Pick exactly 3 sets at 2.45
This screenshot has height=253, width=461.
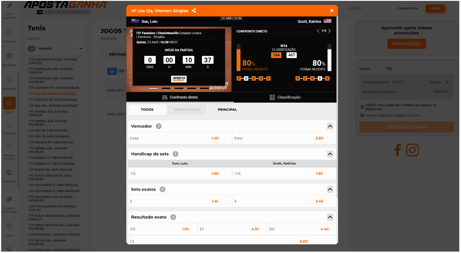[284, 201]
